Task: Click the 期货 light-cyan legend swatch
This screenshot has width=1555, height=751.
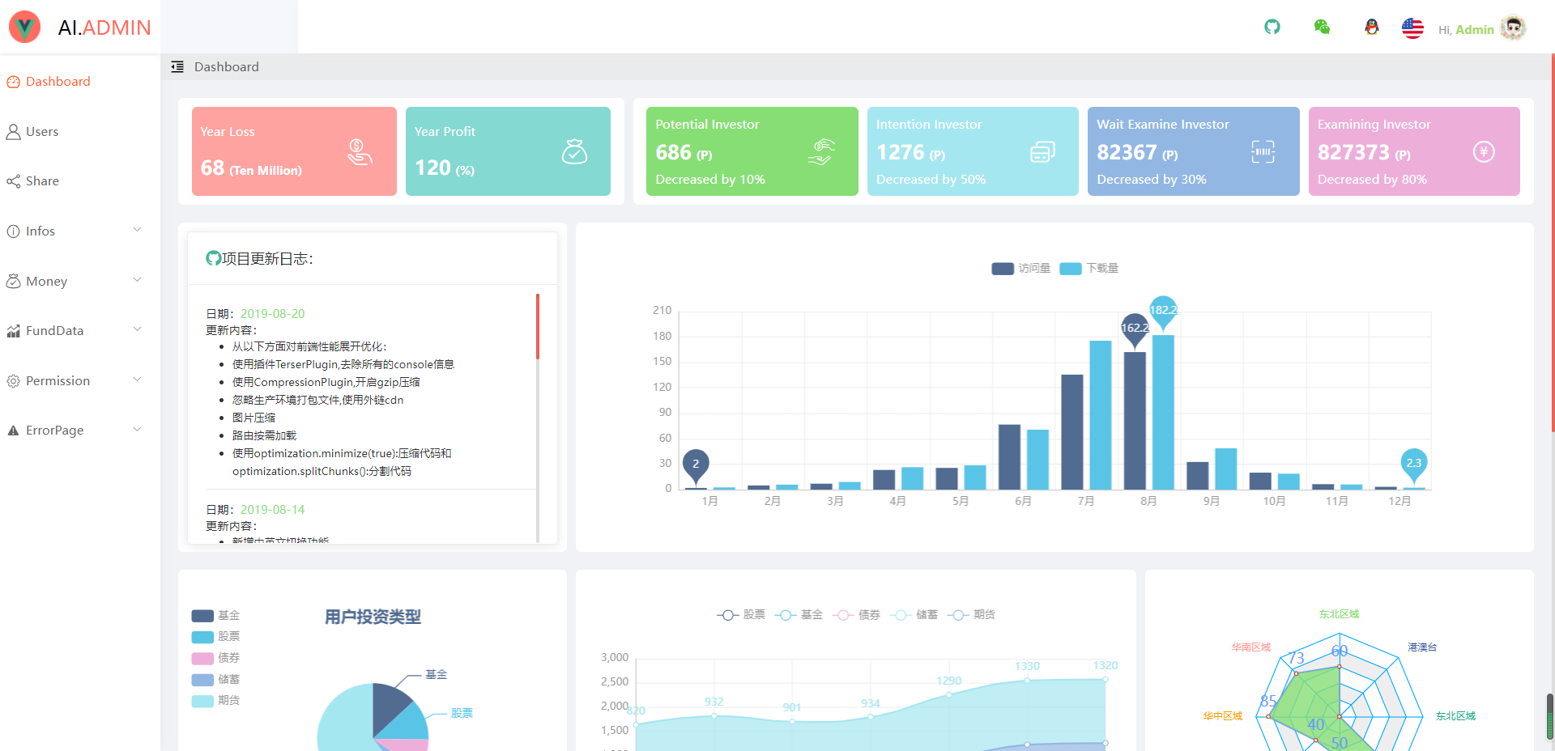Action: pos(202,701)
